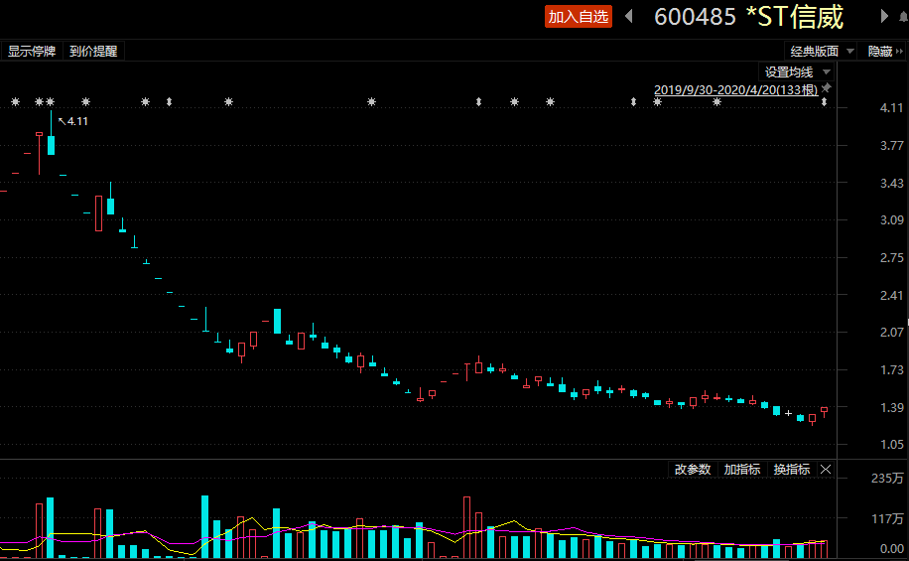Click the bell alert icon
The image size is (909, 561).
coord(904,16)
